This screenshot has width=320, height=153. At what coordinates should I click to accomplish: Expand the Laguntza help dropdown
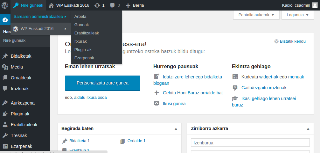[297, 15]
